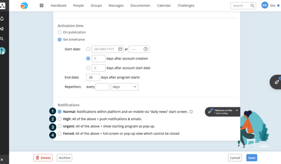Select the specific start date radio

[88, 49]
